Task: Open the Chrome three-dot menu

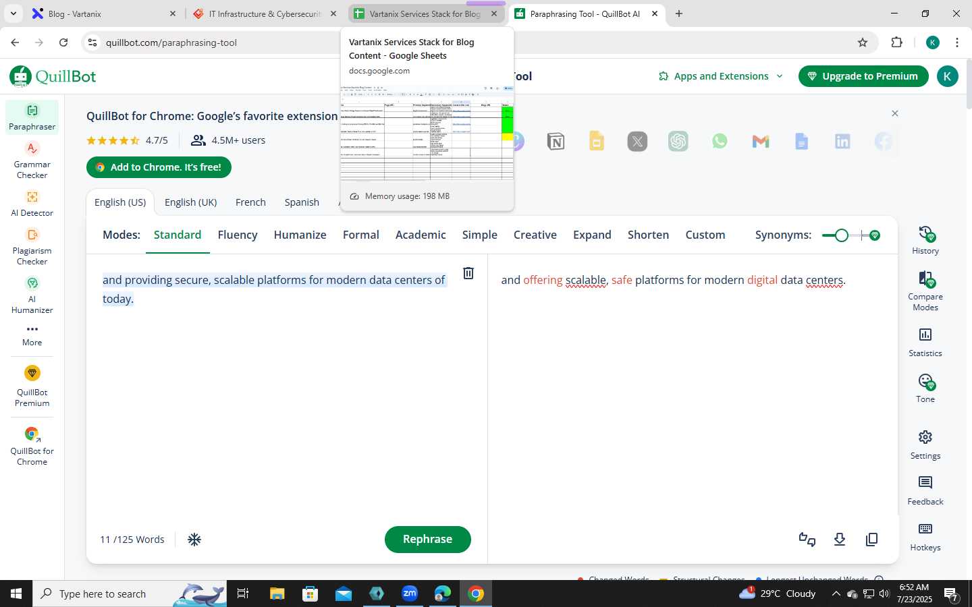Action: tap(957, 42)
